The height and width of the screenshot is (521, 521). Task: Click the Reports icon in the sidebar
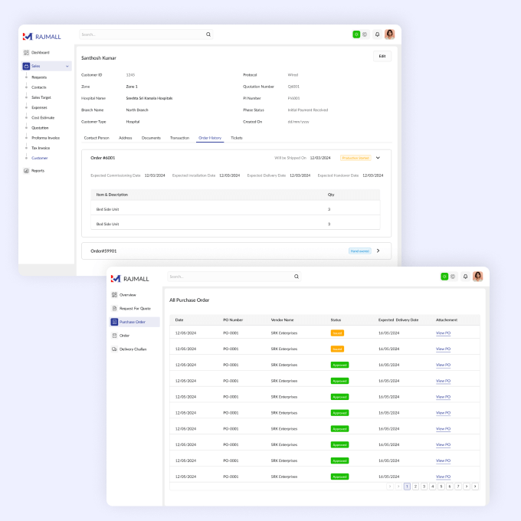click(x=26, y=170)
